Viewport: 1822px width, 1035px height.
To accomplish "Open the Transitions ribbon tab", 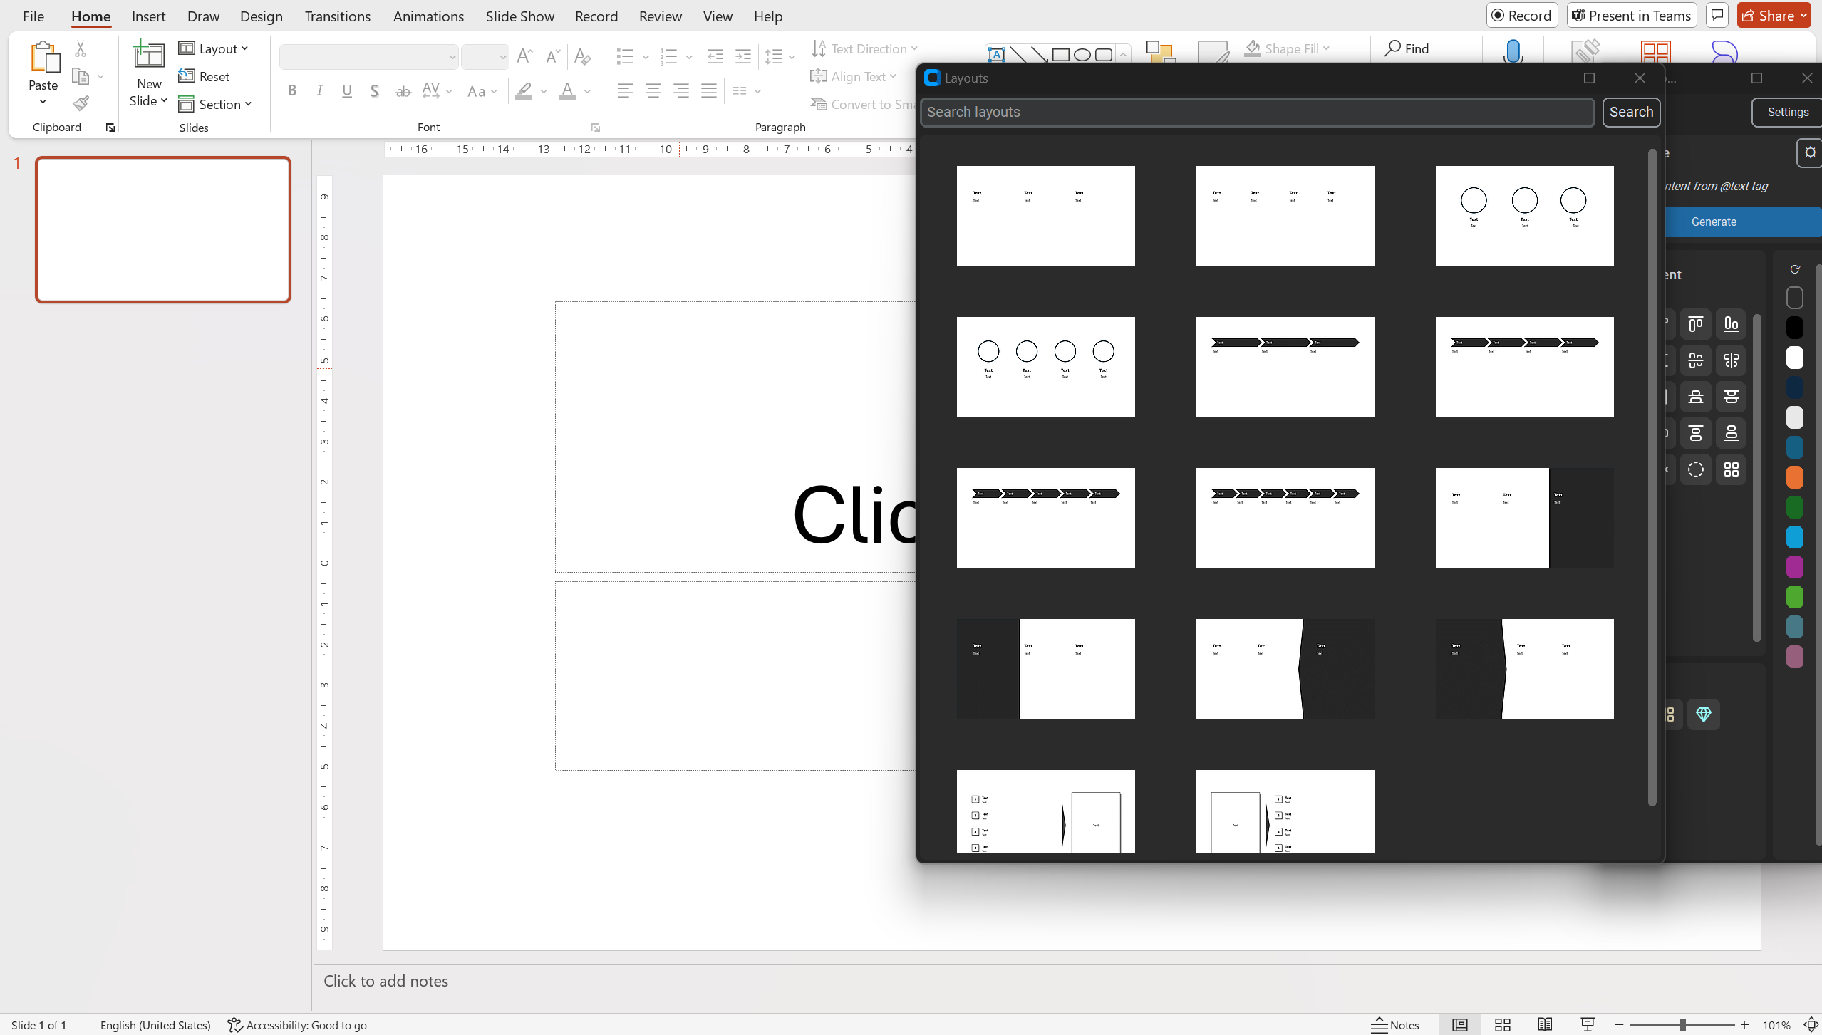I will pos(337,16).
